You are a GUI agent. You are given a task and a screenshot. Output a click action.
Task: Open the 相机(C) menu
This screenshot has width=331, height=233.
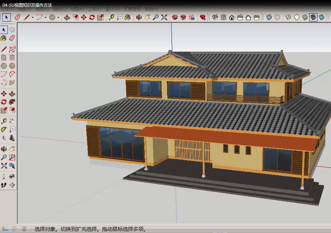click(59, 9)
